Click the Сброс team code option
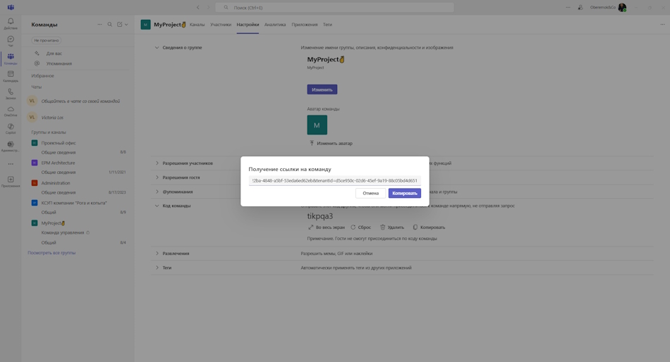The height and width of the screenshot is (362, 670). (360, 227)
